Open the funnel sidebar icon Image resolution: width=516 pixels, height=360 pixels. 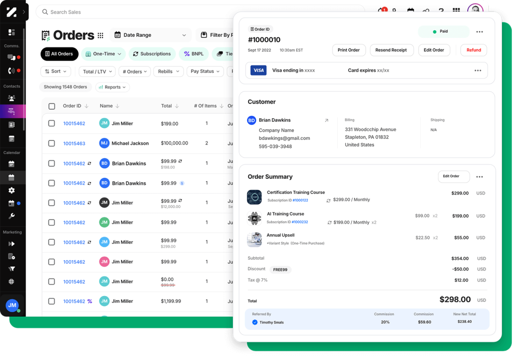click(x=12, y=269)
